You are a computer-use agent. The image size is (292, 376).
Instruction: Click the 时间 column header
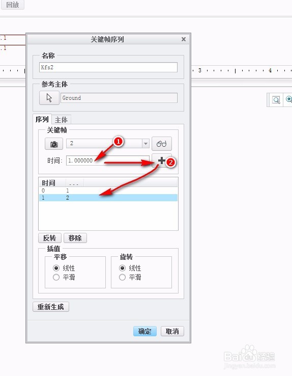point(52,183)
